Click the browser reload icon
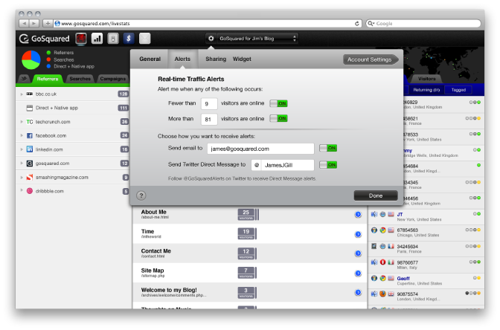Screen dimensions: 500x330 (x=357, y=23)
